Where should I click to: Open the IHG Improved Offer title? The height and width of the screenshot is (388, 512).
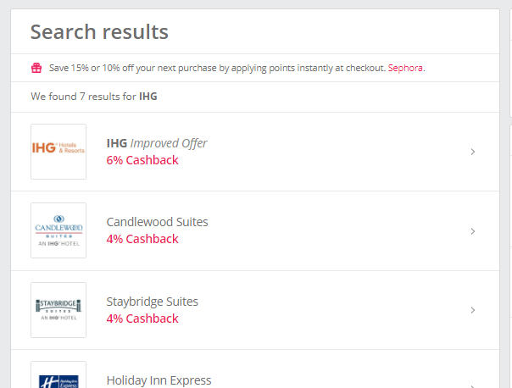[157, 143]
